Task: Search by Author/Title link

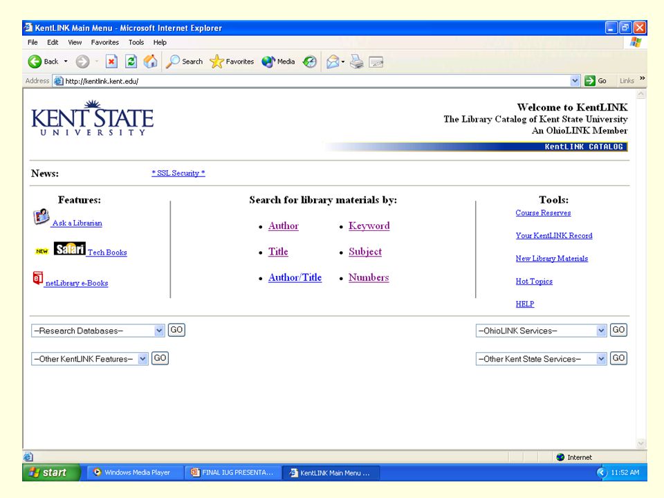Action: (x=295, y=277)
